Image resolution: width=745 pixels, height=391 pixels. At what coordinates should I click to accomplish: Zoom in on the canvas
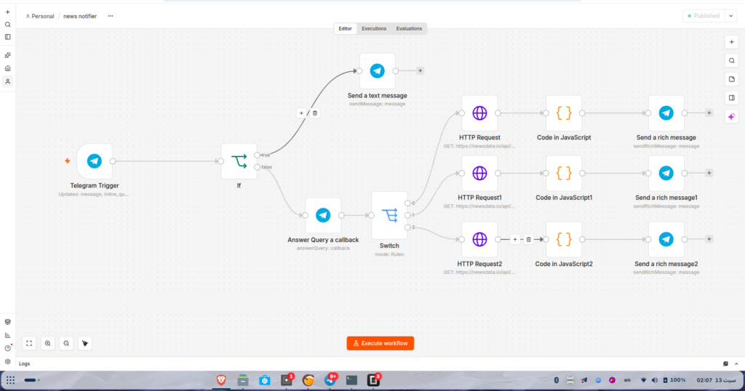(47, 343)
